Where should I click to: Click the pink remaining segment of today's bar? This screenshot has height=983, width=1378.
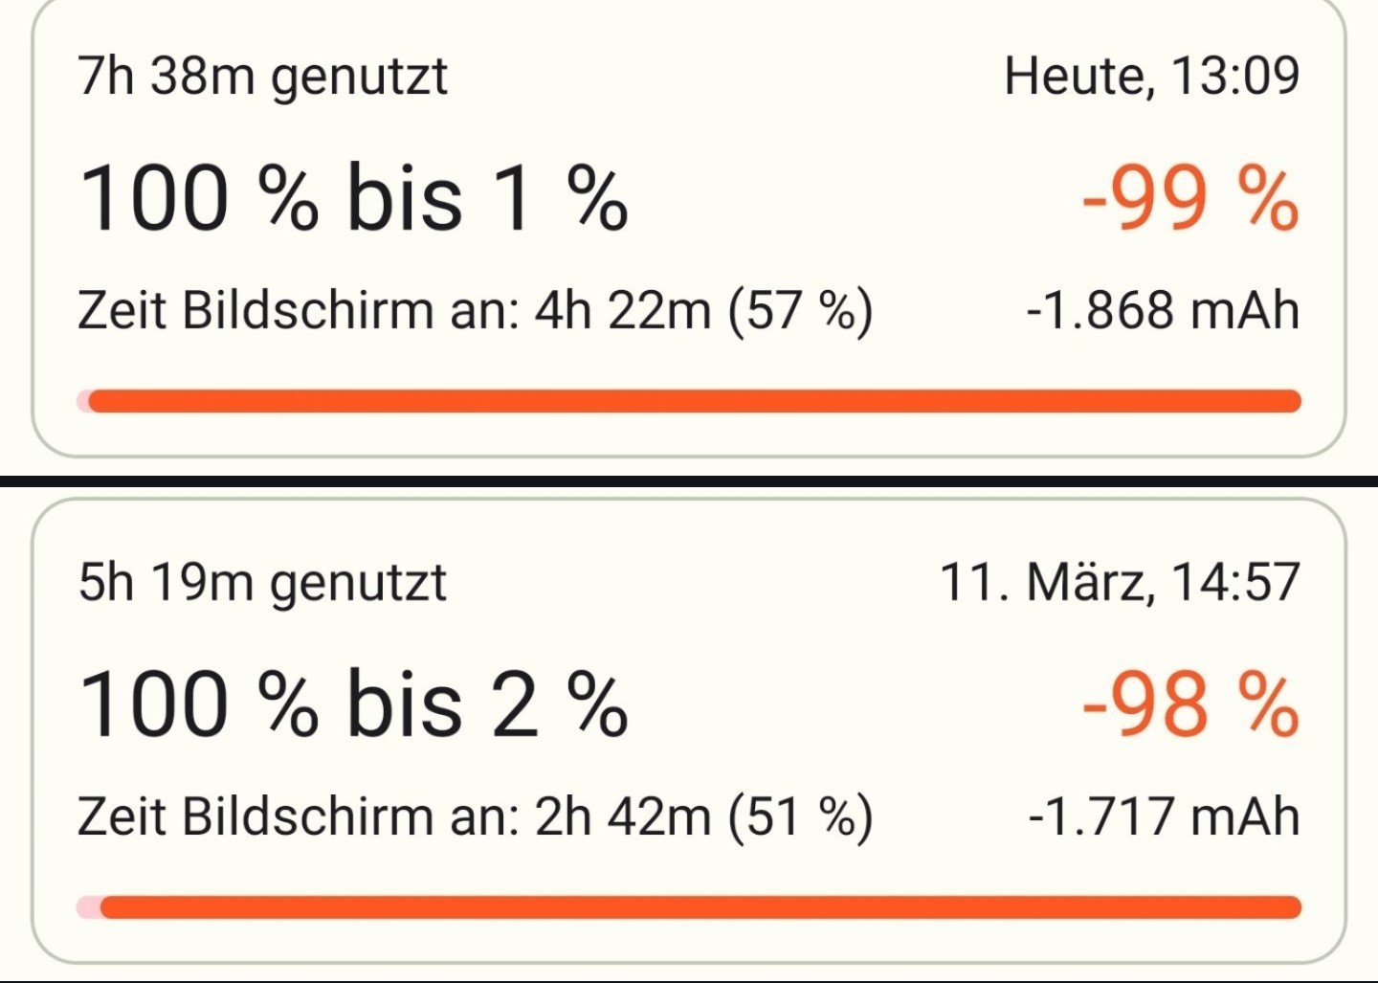pyautogui.click(x=83, y=401)
